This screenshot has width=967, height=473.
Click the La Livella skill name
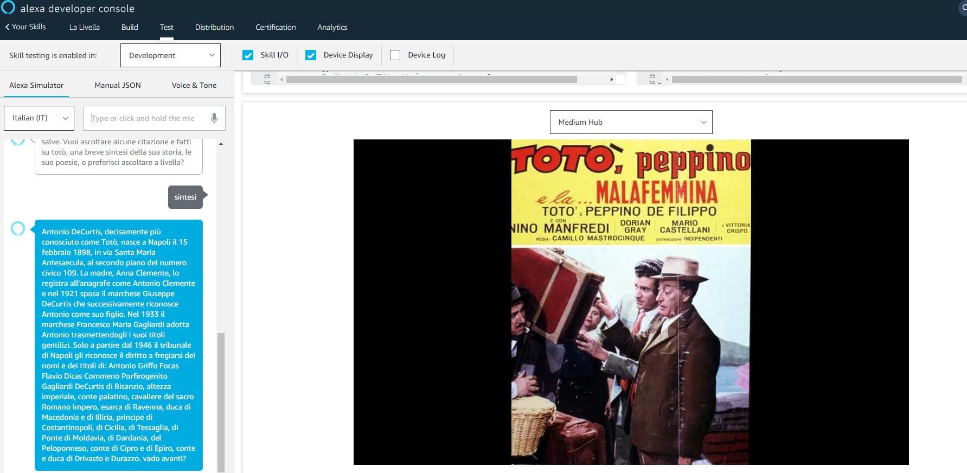tap(85, 27)
